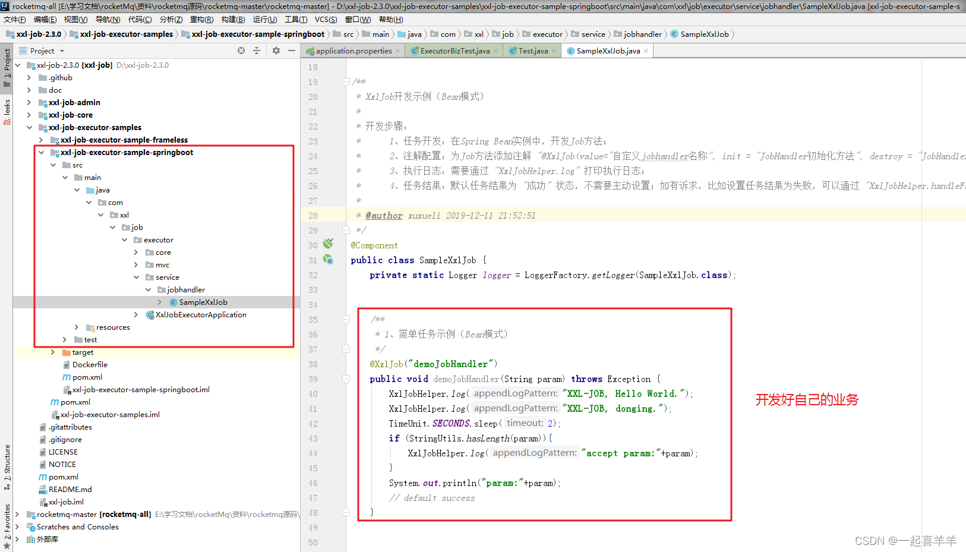Open the 导航(N) menu
966x552 pixels.
(x=108, y=20)
